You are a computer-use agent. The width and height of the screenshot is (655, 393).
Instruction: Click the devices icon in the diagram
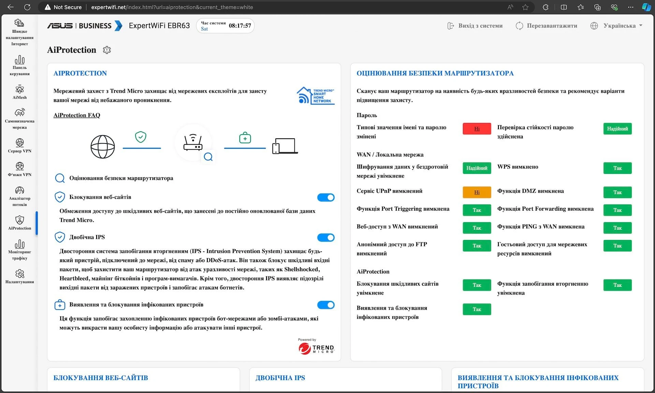tap(285, 146)
